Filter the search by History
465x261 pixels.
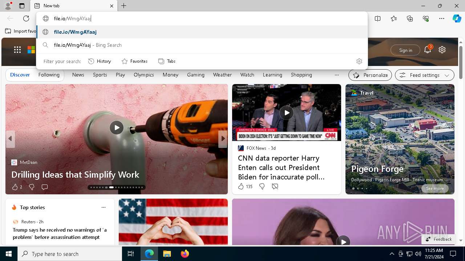100,61
